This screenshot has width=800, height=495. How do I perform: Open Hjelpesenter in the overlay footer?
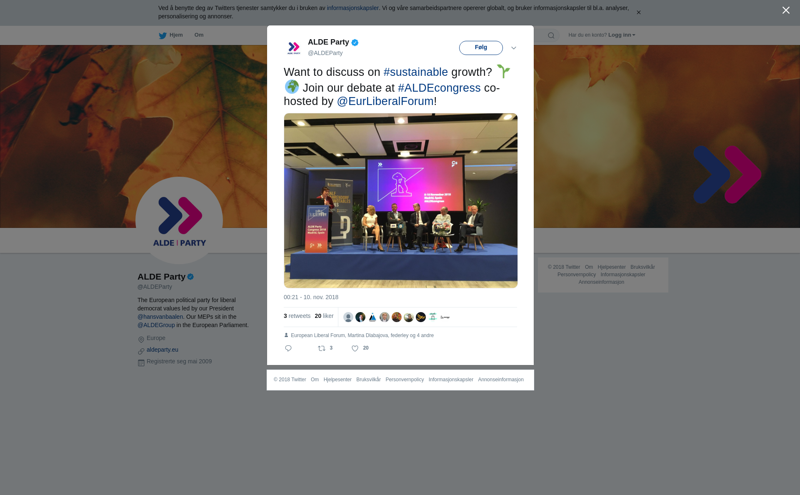pyautogui.click(x=337, y=380)
